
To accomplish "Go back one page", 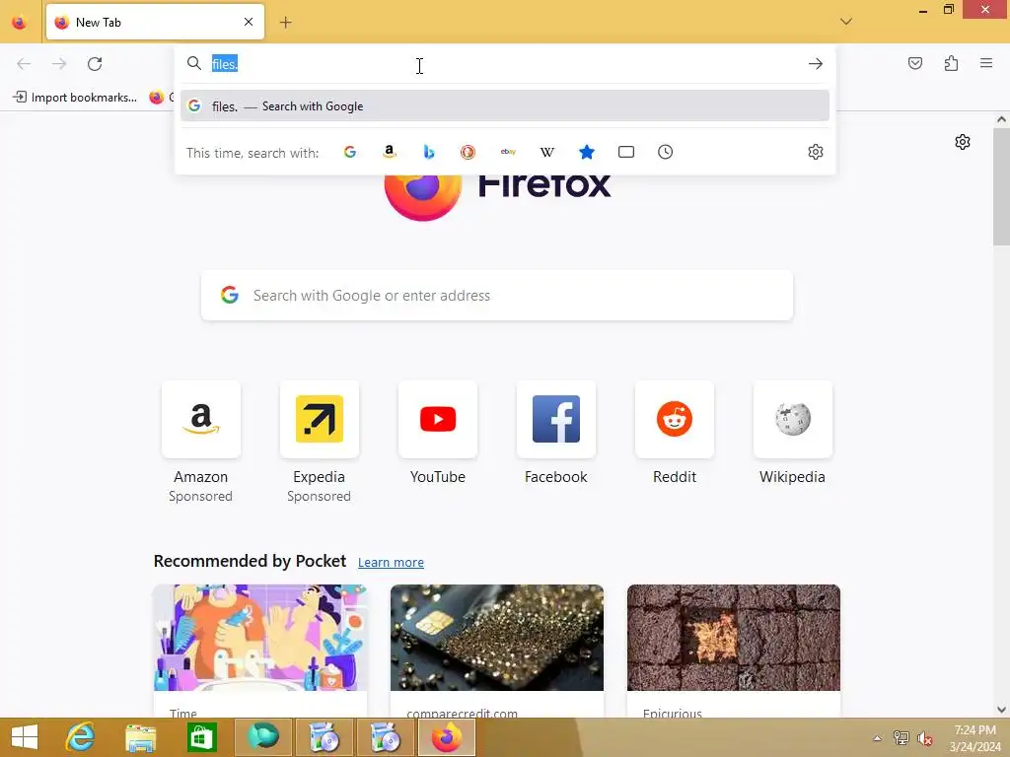I will [x=24, y=64].
